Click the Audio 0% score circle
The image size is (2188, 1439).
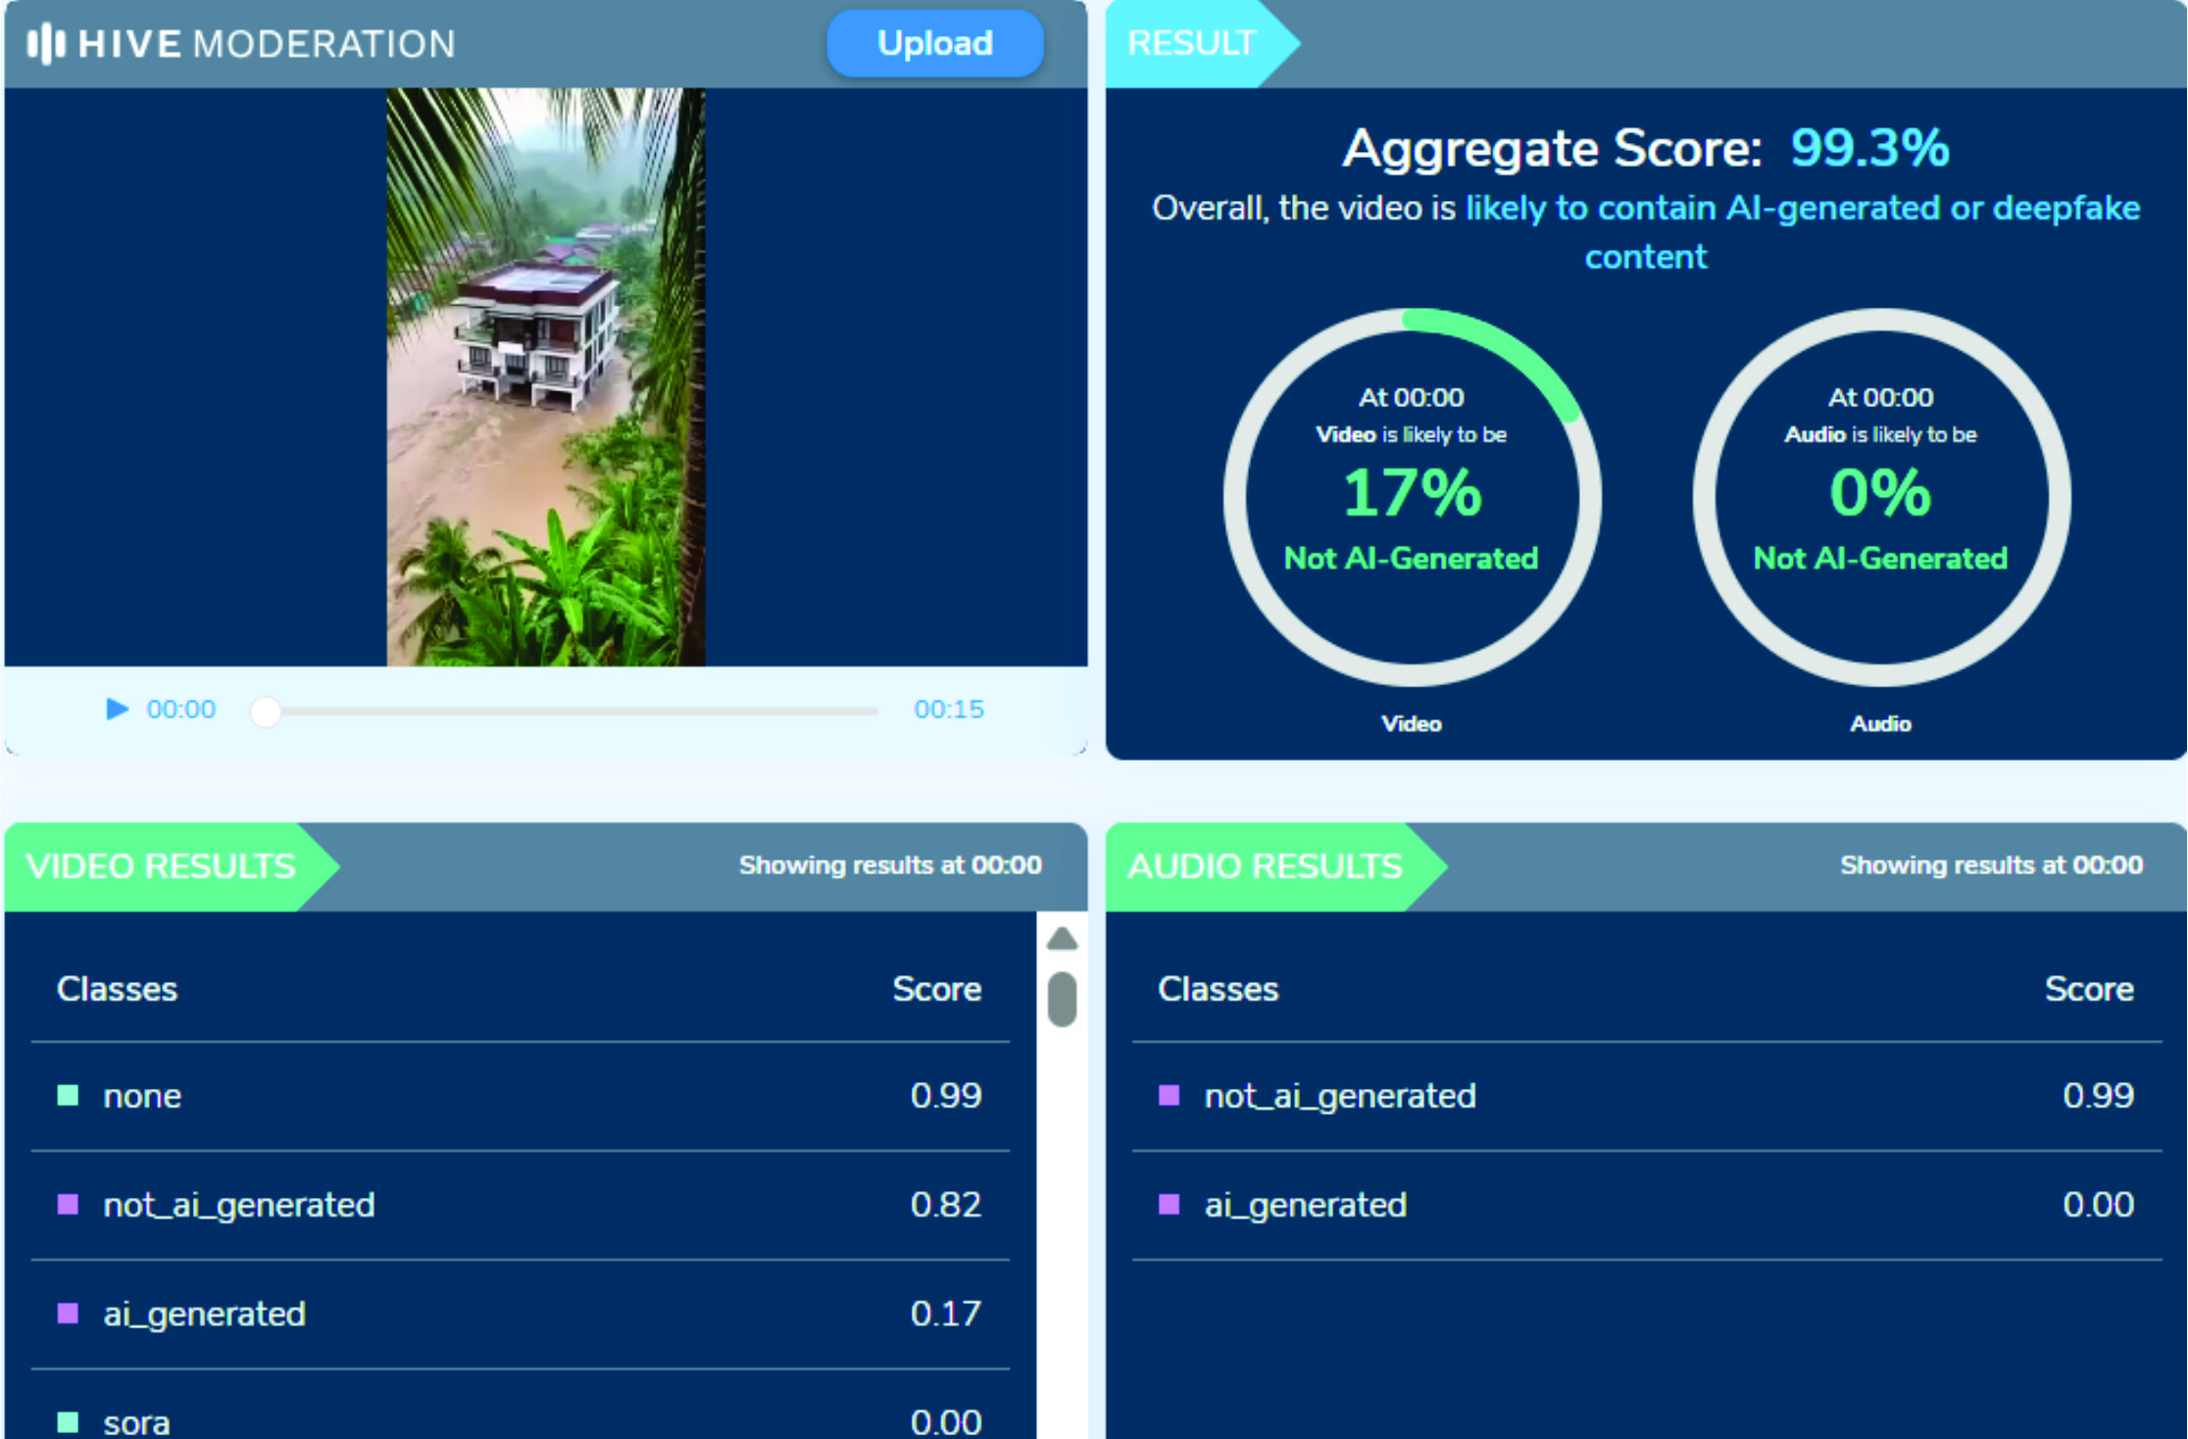pos(1880,497)
